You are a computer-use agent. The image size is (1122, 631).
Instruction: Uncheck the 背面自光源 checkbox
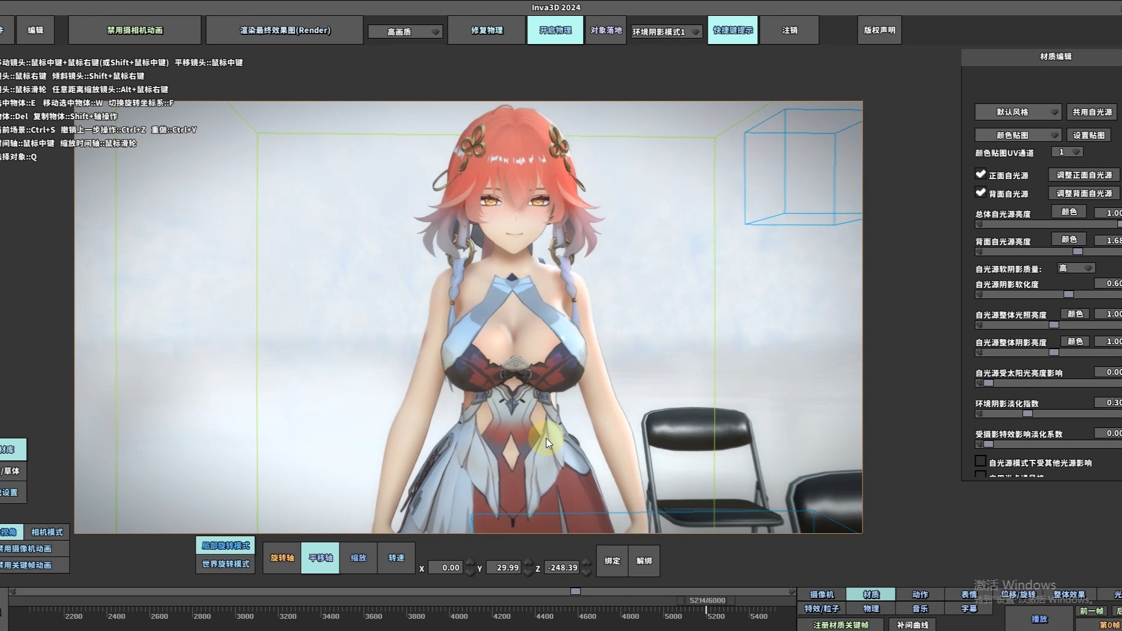tap(981, 193)
